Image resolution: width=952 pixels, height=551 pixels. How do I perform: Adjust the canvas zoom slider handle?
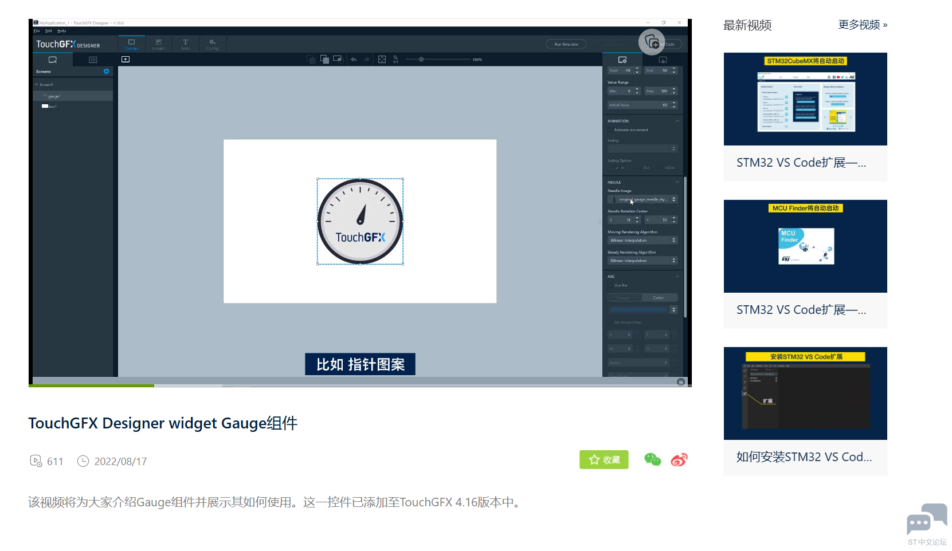point(421,60)
